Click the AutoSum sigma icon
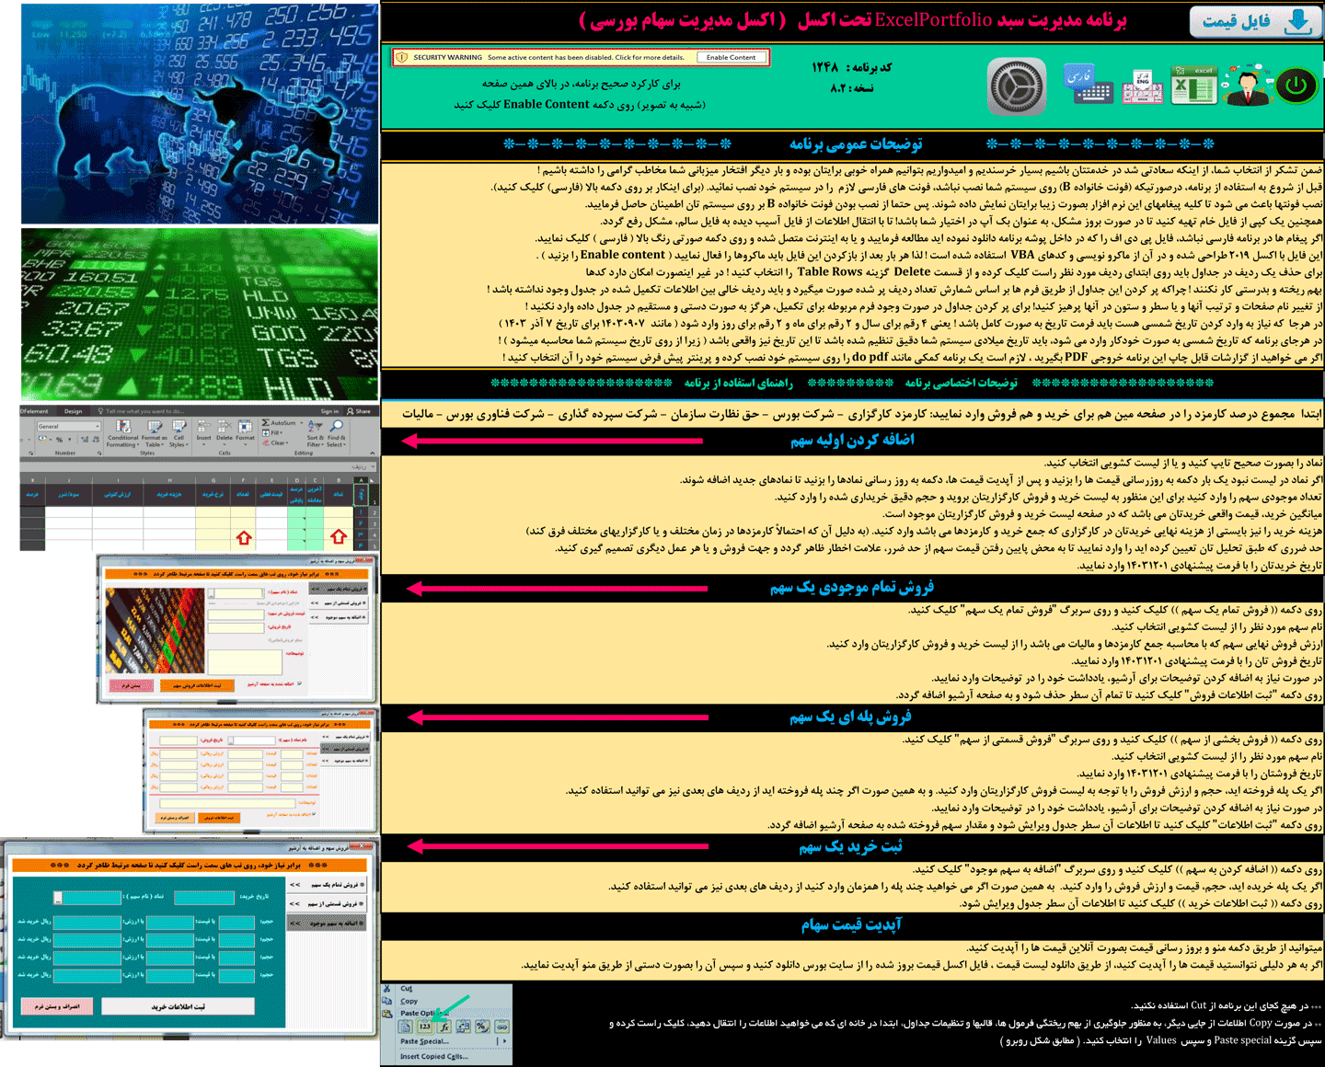Screen dimensions: 1325x1067 [x=266, y=423]
